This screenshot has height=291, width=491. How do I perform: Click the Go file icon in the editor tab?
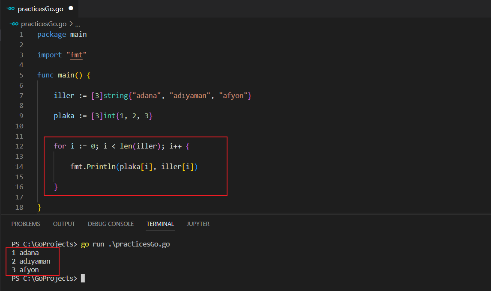pos(11,8)
